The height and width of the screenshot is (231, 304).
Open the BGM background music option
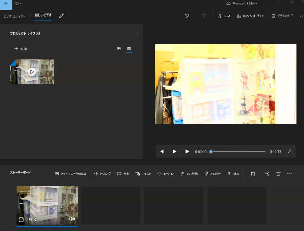(x=224, y=16)
